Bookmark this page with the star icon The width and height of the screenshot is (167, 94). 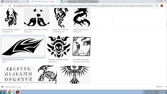(157, 6)
